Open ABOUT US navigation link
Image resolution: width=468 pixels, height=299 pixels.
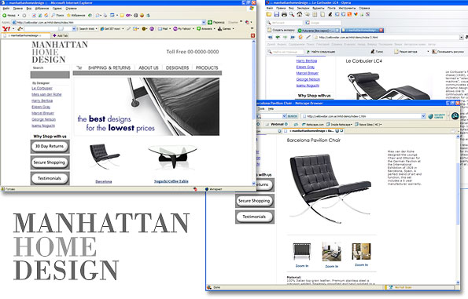149,68
